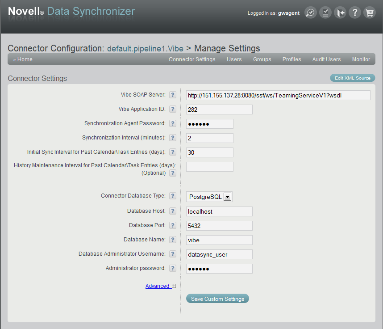Show help for Vibe SOAP Server
This screenshot has height=329, width=383.
point(173,95)
